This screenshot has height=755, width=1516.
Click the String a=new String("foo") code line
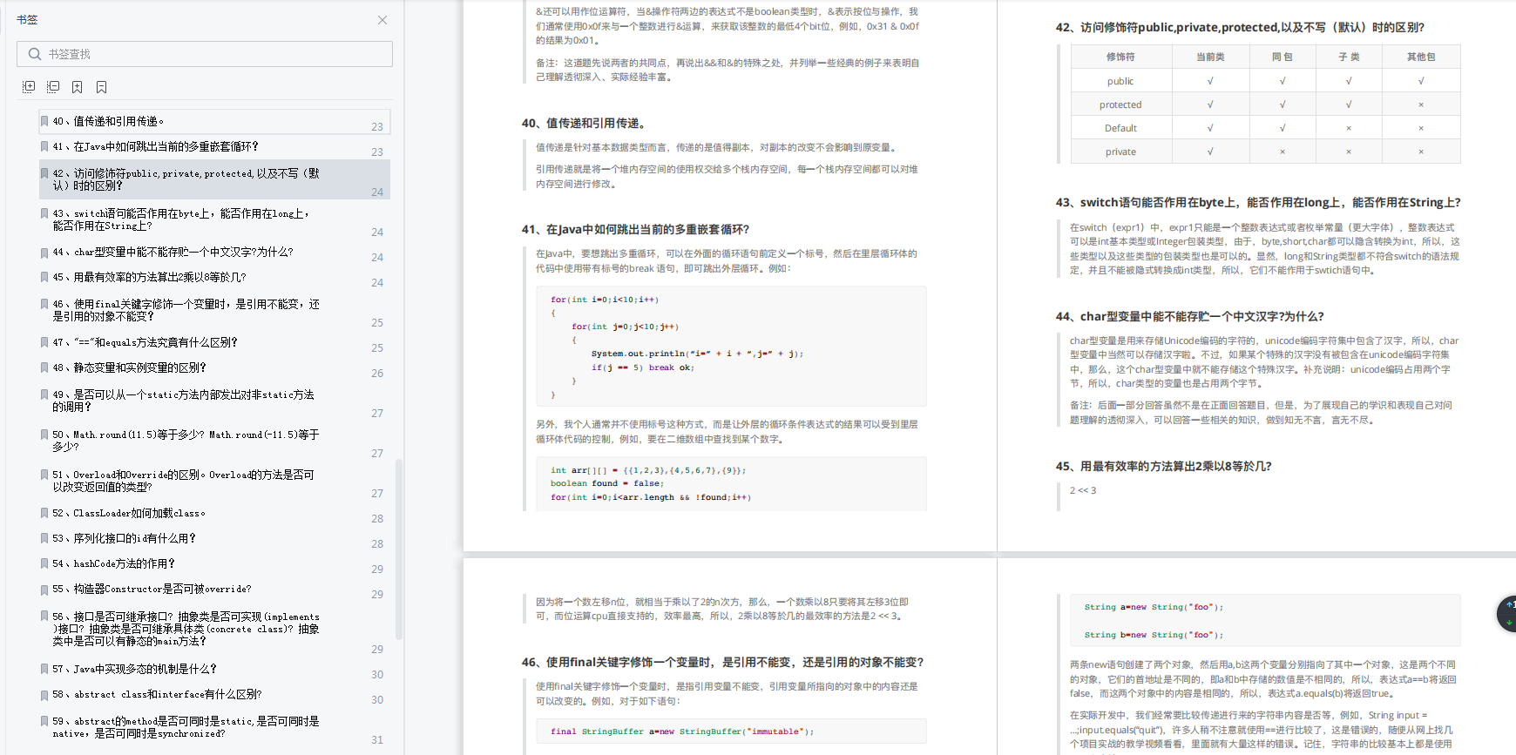1154,607
